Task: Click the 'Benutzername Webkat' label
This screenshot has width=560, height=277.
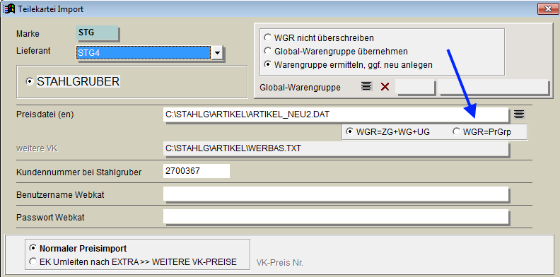Action: [x=60, y=194]
